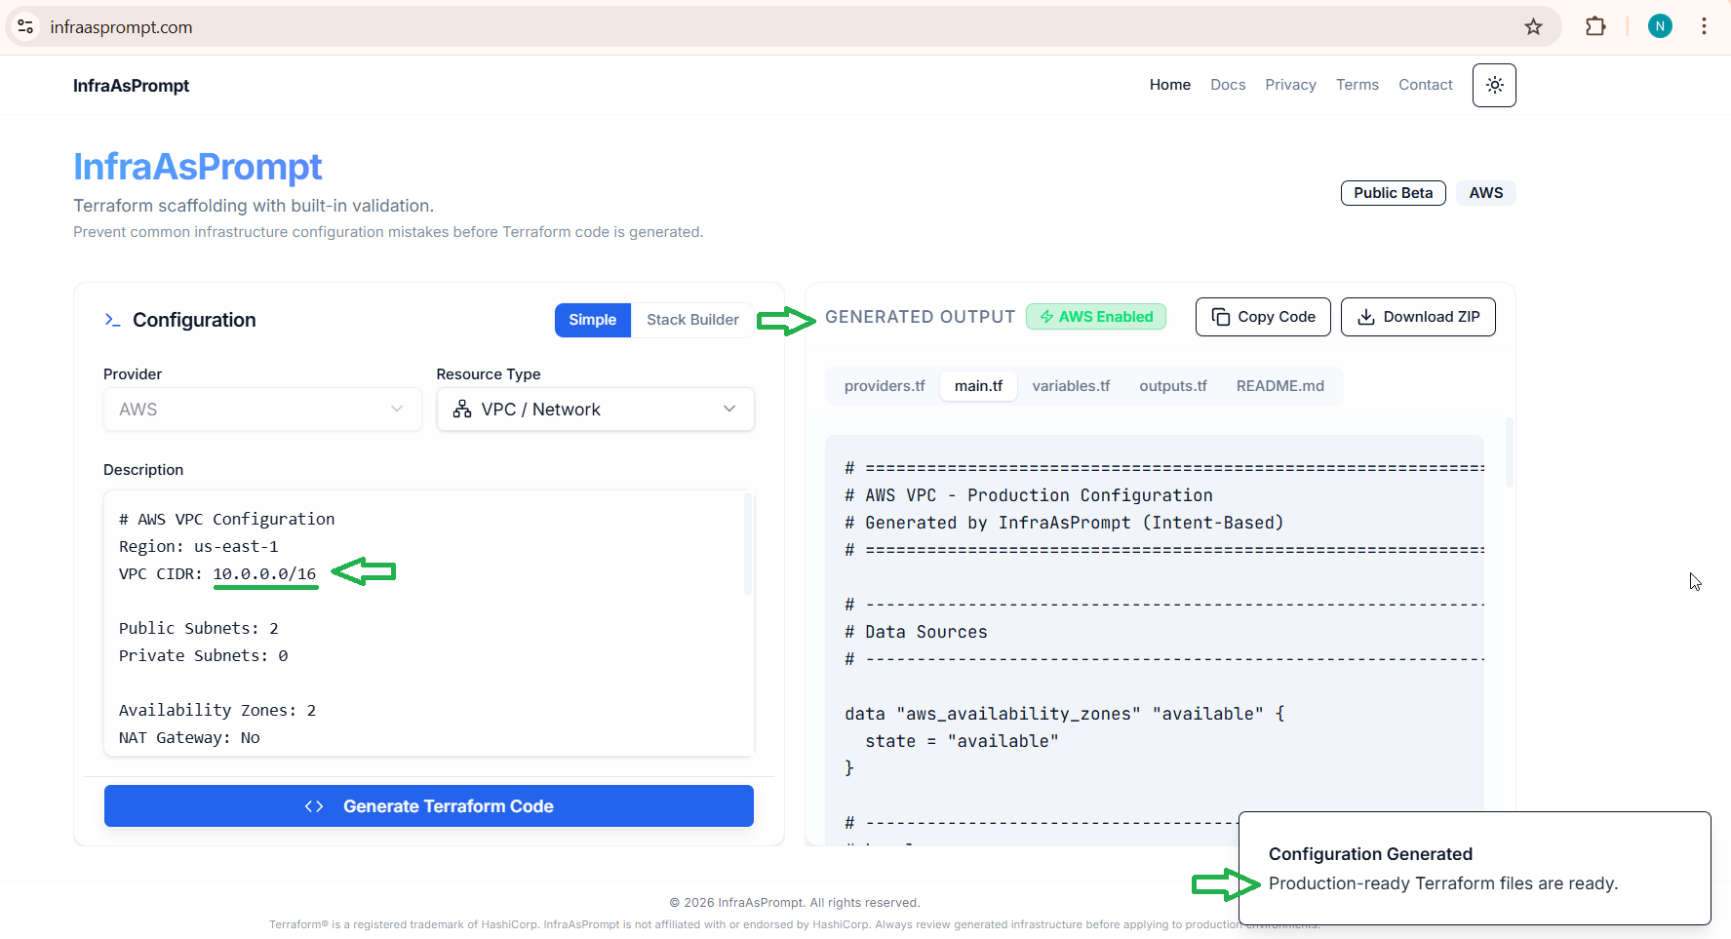Switch to Simple mode
The height and width of the screenshot is (939, 1731).
[592, 320]
